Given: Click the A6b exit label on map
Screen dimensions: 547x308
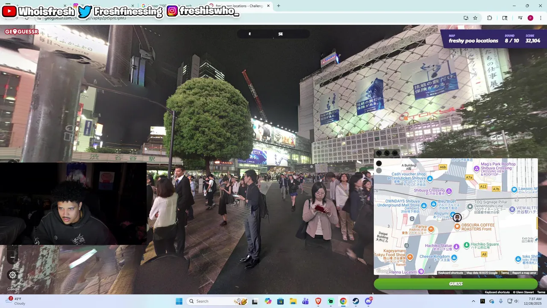Looking at the screenshot, I should tap(443, 167).
